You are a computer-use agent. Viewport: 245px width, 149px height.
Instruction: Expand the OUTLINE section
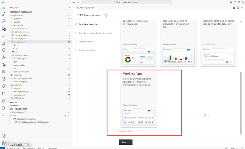[14, 102]
